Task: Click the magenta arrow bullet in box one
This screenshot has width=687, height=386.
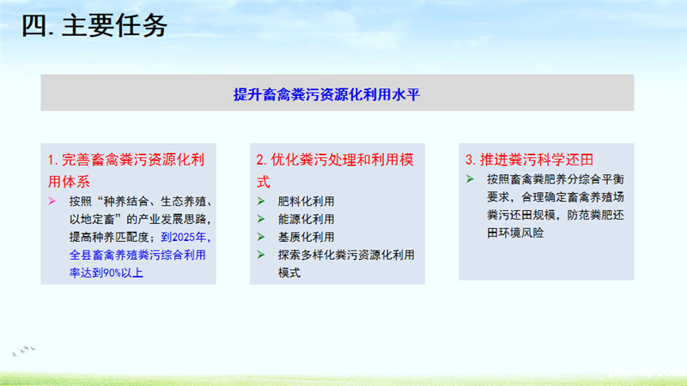Action: [52, 202]
